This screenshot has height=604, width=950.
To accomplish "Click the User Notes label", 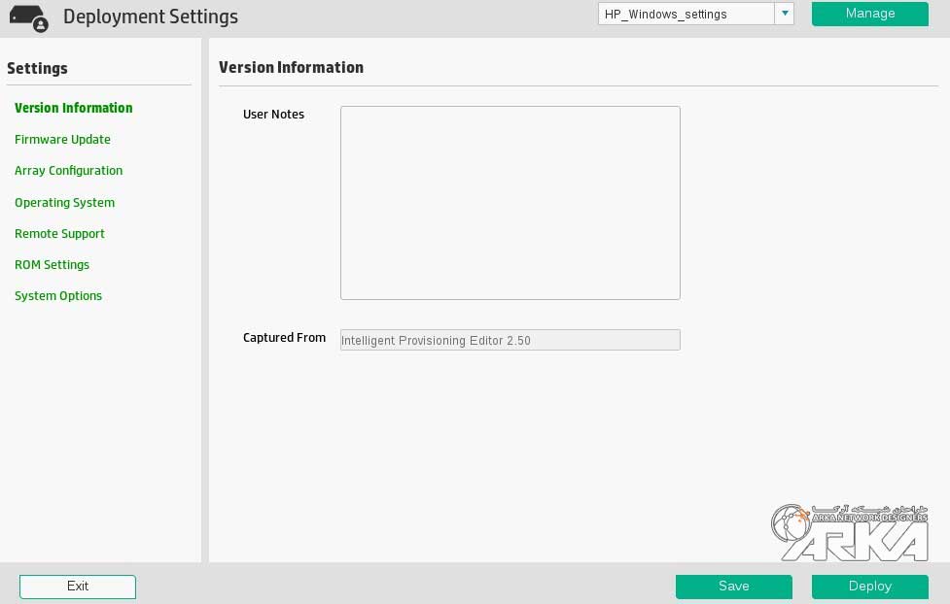I will click(x=273, y=114).
